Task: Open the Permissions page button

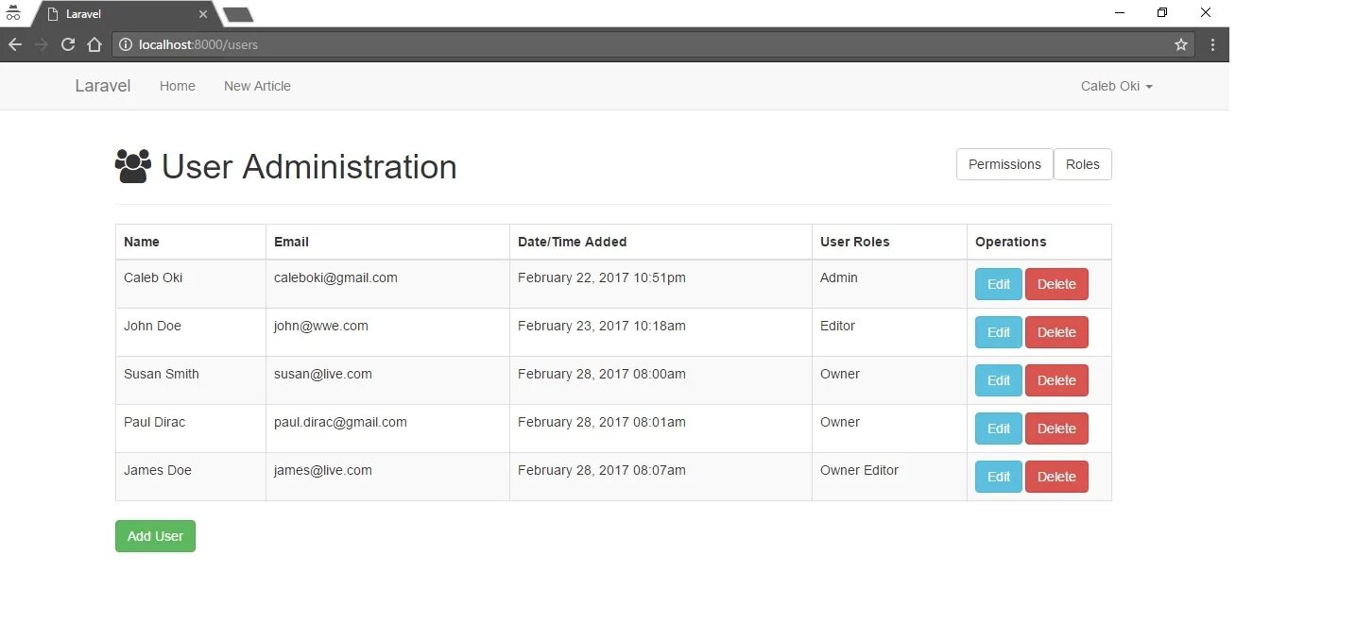Action: [1004, 164]
